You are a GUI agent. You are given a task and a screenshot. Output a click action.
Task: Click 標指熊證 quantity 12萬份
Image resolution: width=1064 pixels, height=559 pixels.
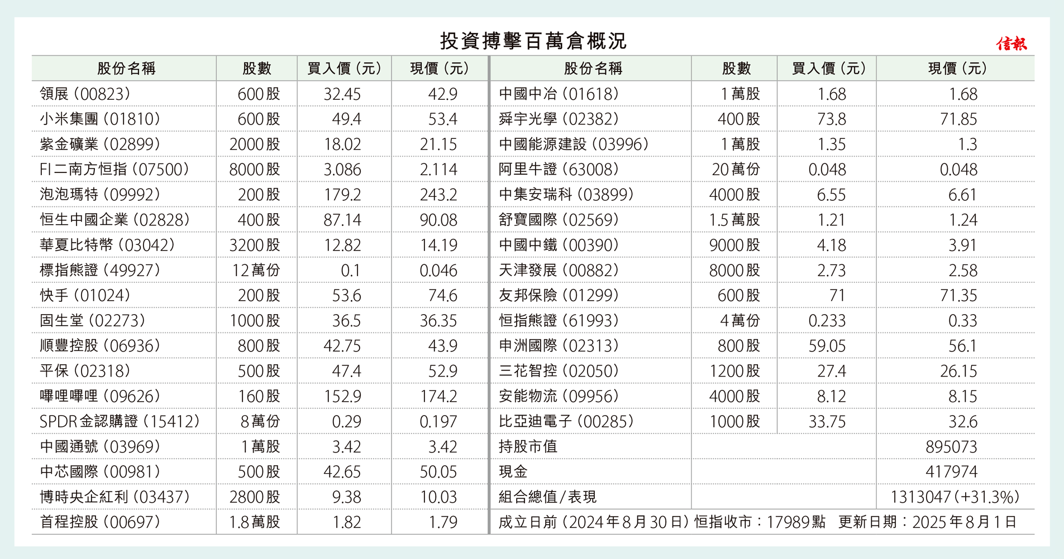point(256,270)
